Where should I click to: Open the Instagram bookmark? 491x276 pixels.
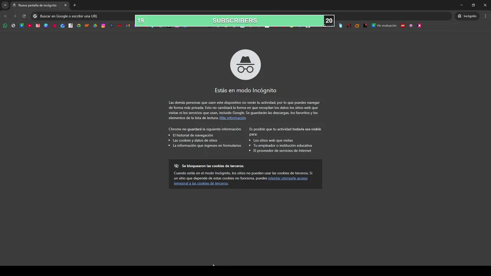(x=103, y=26)
